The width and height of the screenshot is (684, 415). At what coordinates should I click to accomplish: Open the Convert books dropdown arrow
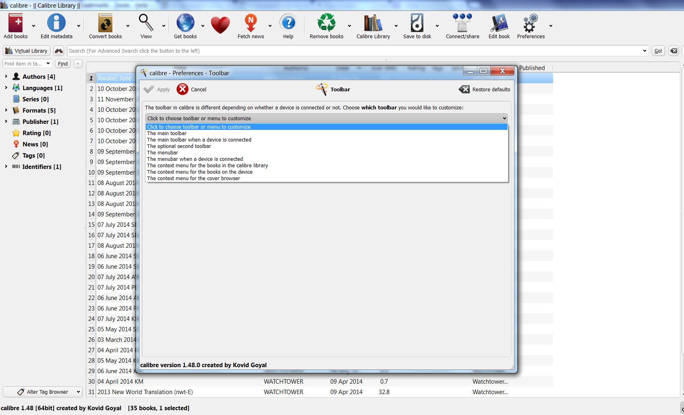click(128, 26)
